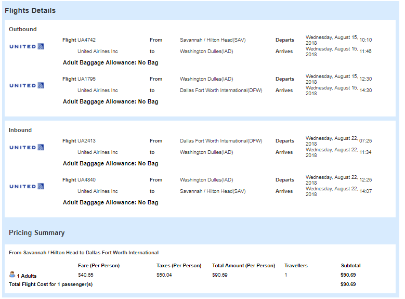Click Washington Dulles(IAD) destination of UA4742
Image resolution: width=405 pixels, height=299 pixels.
[x=206, y=51]
